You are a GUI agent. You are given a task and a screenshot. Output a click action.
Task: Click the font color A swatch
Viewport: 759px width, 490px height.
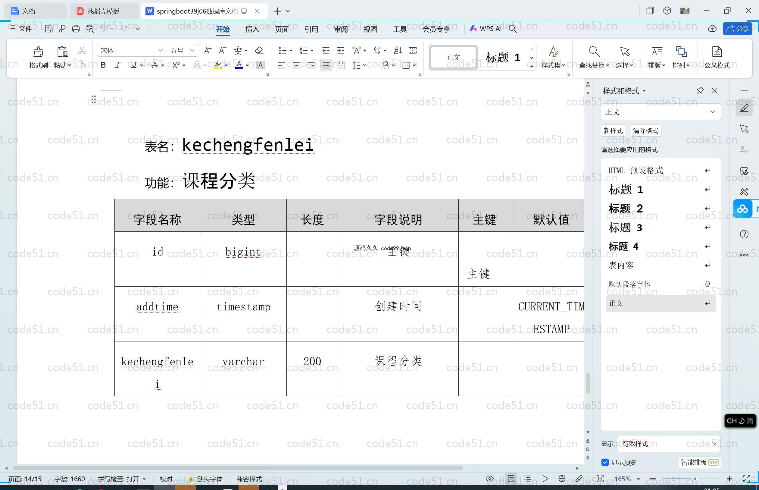pyautogui.click(x=239, y=65)
